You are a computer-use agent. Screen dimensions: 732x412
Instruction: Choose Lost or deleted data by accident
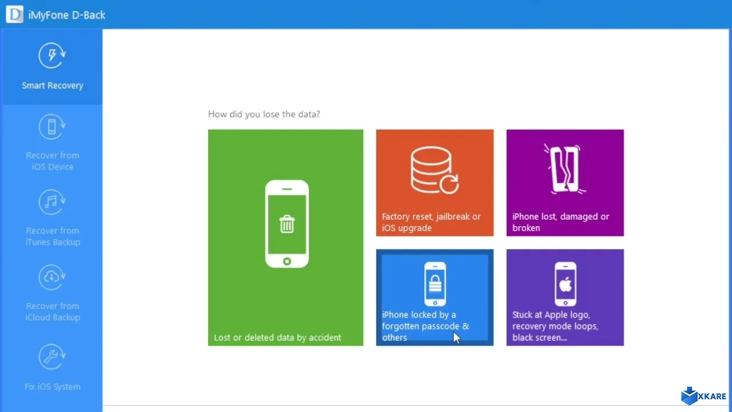point(285,237)
